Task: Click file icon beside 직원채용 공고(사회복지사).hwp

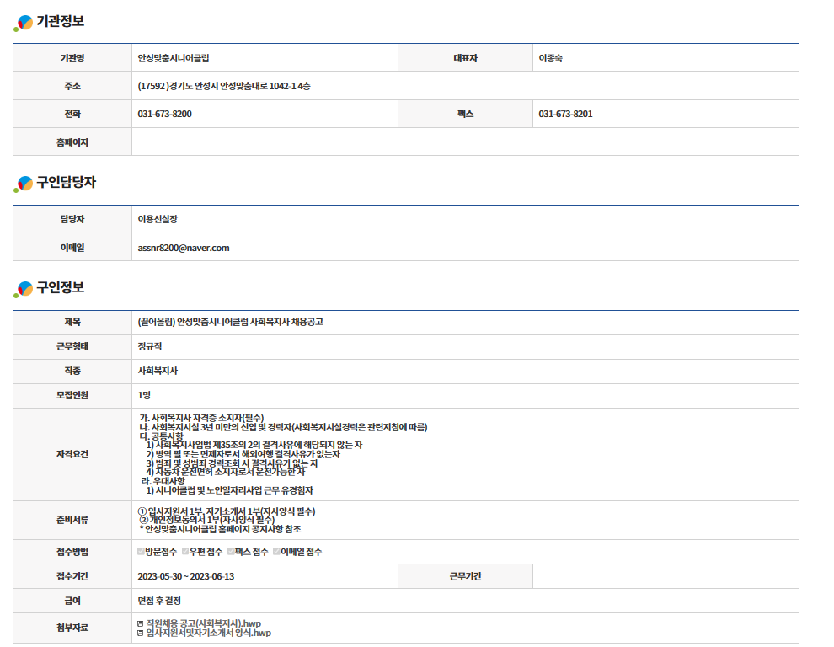Action: (140, 623)
